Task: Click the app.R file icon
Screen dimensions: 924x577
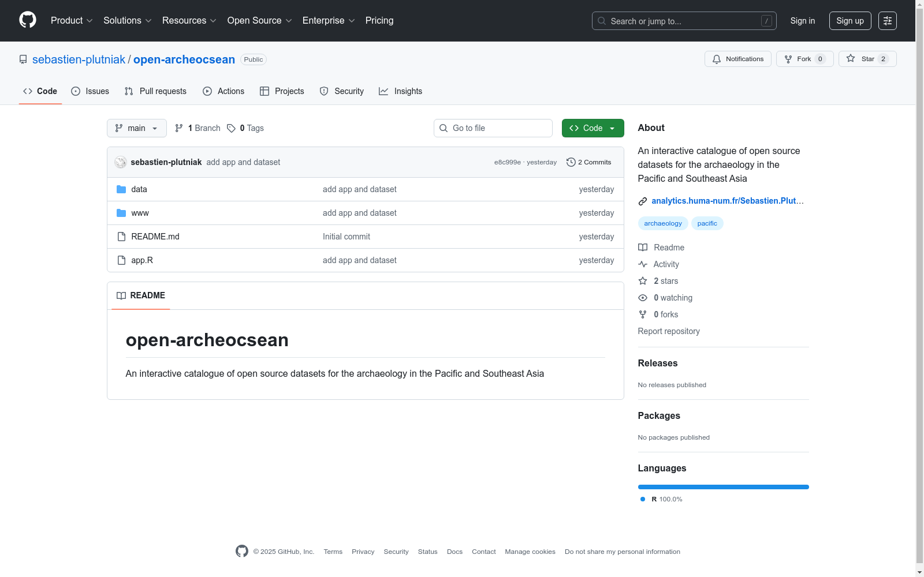Action: (121, 260)
